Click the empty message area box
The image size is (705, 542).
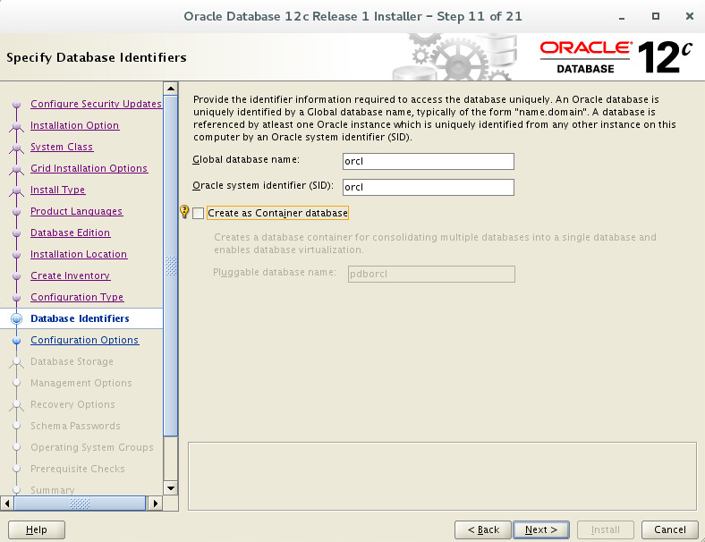(442, 477)
